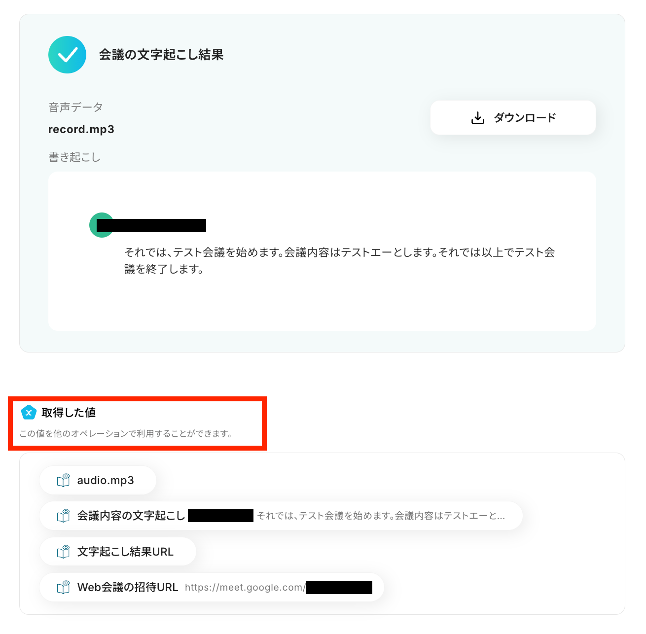This screenshot has height=634, width=646.
Task: Click the 書き起こし label
Action: point(74,157)
